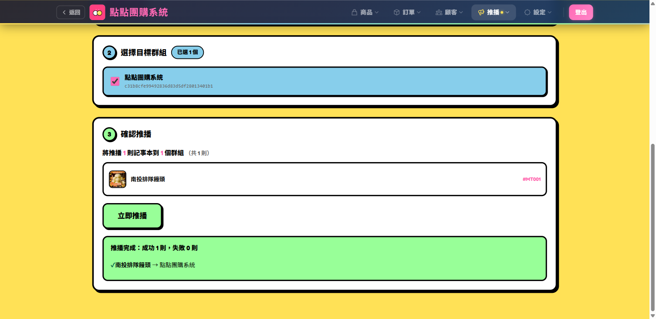Click the vertical page scrollbar thumb
The height and width of the screenshot is (319, 656).
coord(652,227)
